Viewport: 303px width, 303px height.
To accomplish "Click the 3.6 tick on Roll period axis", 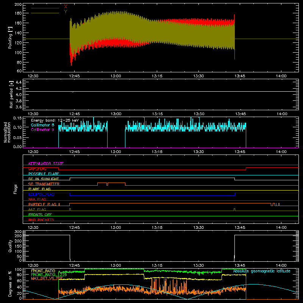I will [19, 107].
